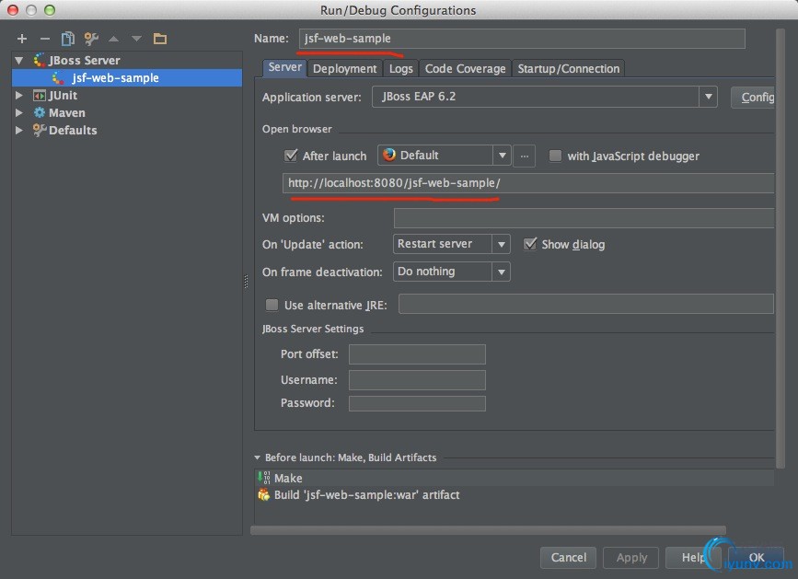Toggle the After launch checkbox
This screenshot has height=579, width=798.
tap(291, 156)
